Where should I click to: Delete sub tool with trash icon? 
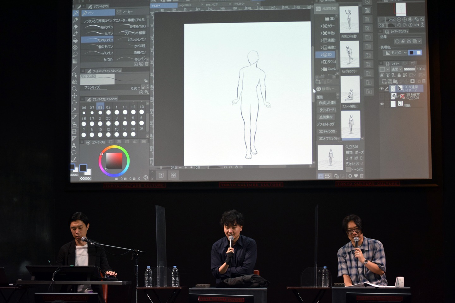point(147,64)
